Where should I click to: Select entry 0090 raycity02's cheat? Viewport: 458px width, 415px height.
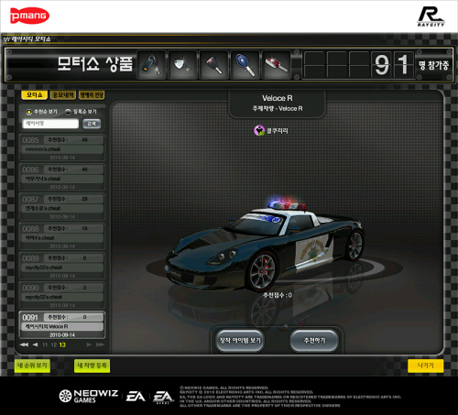coord(62,296)
